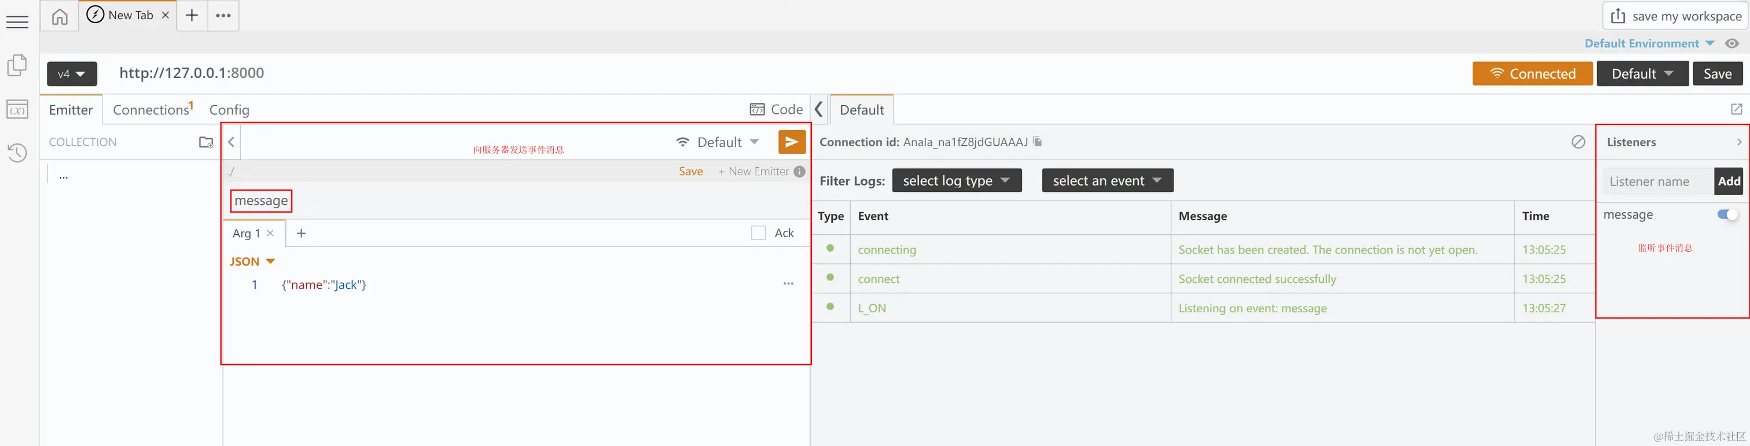1750x446 pixels.
Task: Open the v4 version dropdown
Action: pyautogui.click(x=72, y=74)
